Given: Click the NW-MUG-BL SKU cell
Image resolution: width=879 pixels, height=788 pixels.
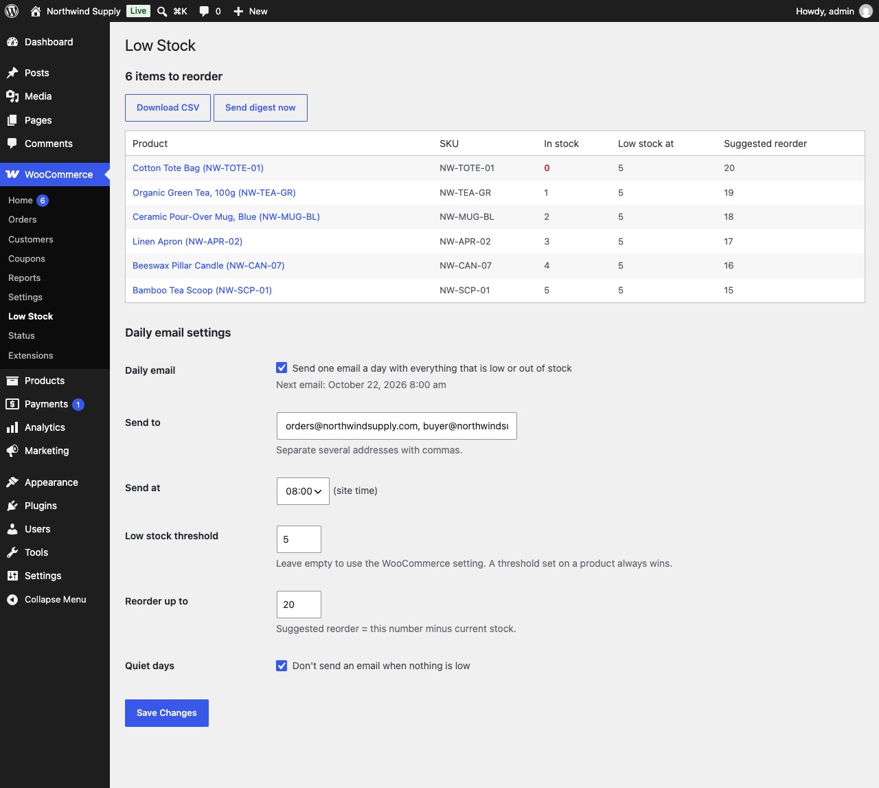Looking at the screenshot, I should (x=467, y=217).
